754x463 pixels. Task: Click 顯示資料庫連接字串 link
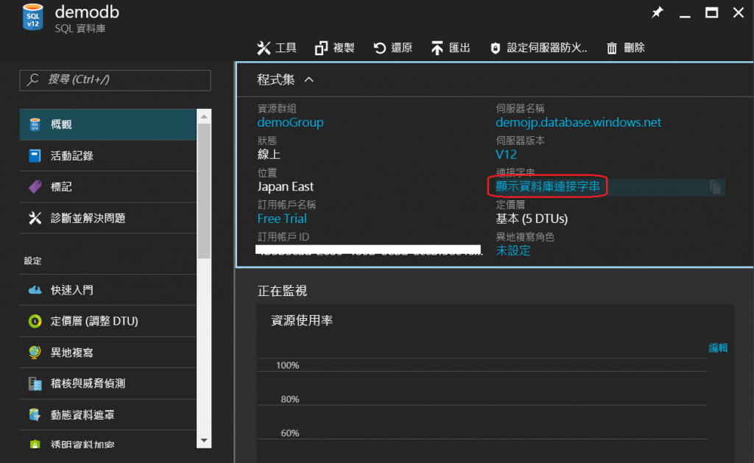click(548, 186)
